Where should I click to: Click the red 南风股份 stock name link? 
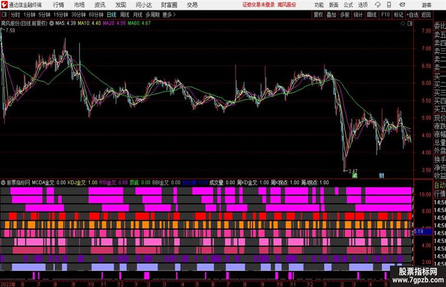coord(287,5)
